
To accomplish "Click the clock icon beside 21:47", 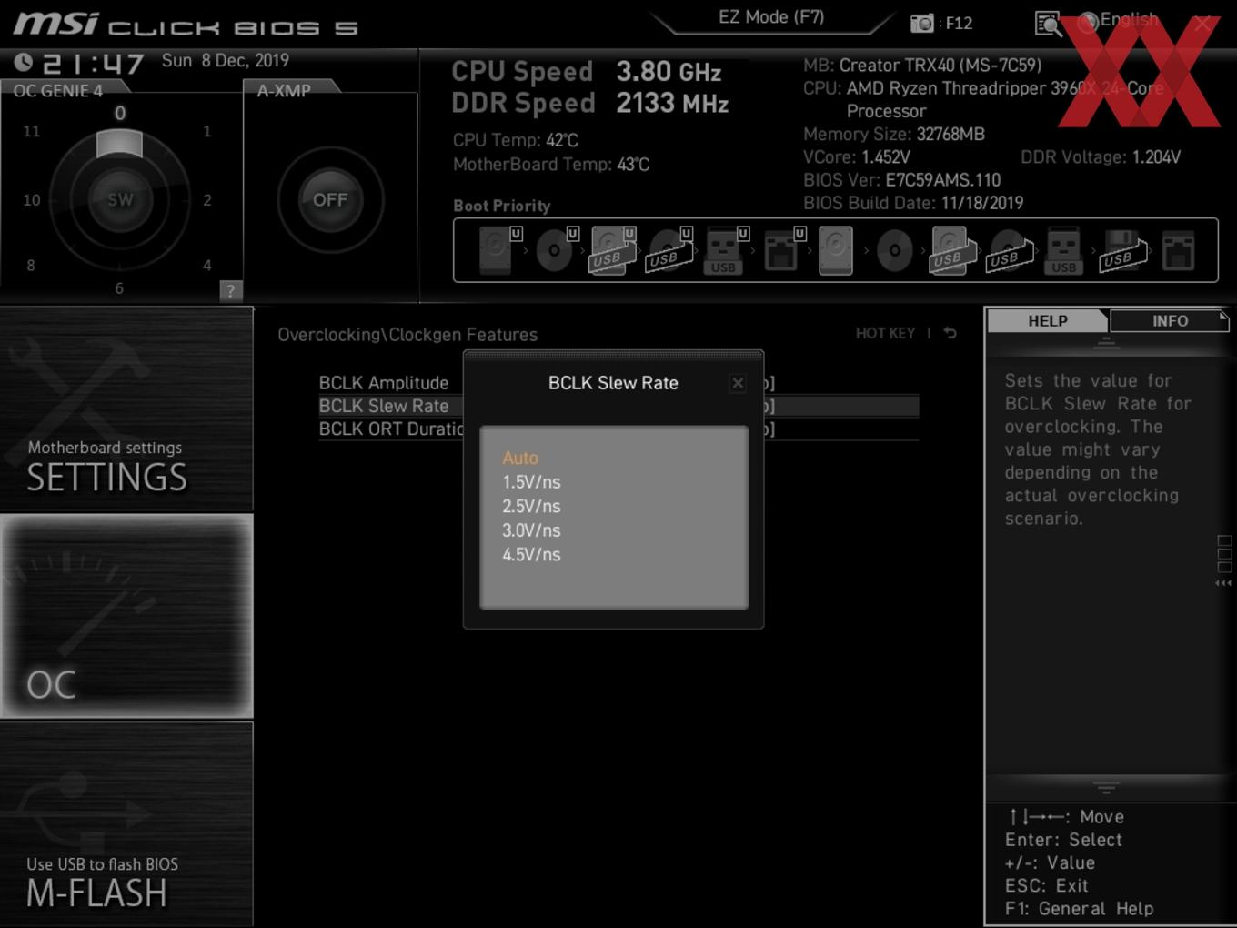I will click(x=24, y=62).
